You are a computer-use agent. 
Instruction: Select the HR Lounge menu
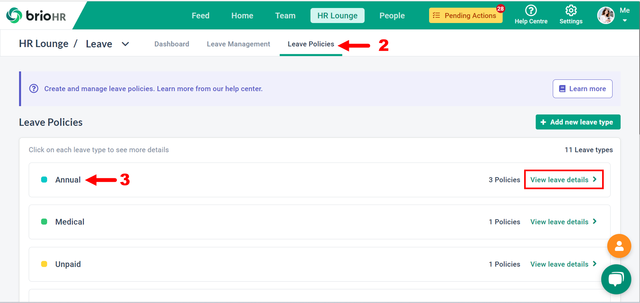pos(337,15)
